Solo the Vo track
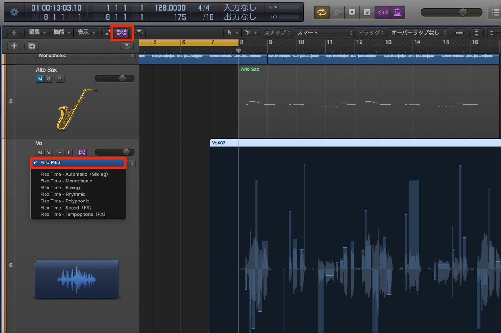Viewport: 501px width, 333px height. 48,152
